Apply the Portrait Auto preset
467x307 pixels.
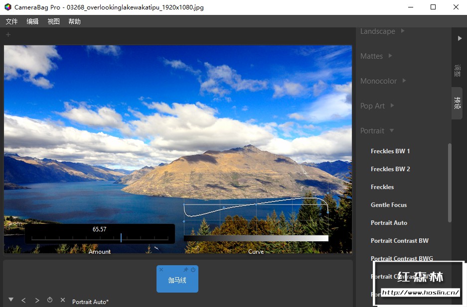389,222
